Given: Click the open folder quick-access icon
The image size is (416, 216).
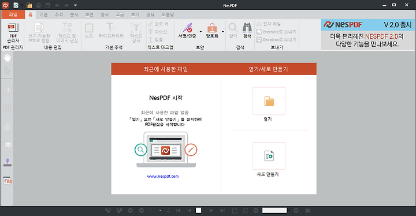Looking at the screenshot, I should coord(29,5).
